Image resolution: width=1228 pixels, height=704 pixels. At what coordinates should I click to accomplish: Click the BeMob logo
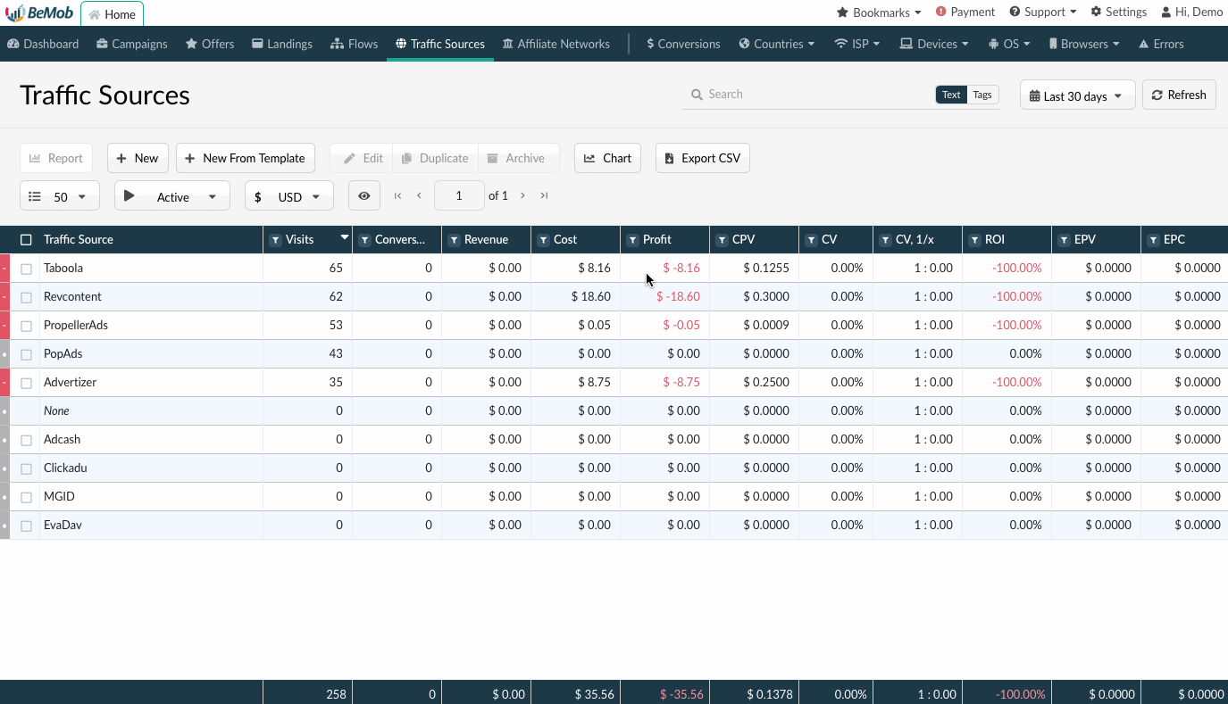39,13
